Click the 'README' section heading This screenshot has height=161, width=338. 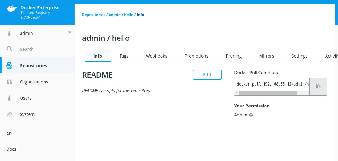click(x=97, y=75)
